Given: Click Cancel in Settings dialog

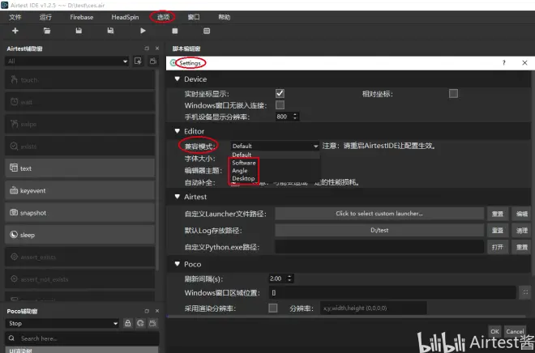Looking at the screenshot, I should click(515, 331).
